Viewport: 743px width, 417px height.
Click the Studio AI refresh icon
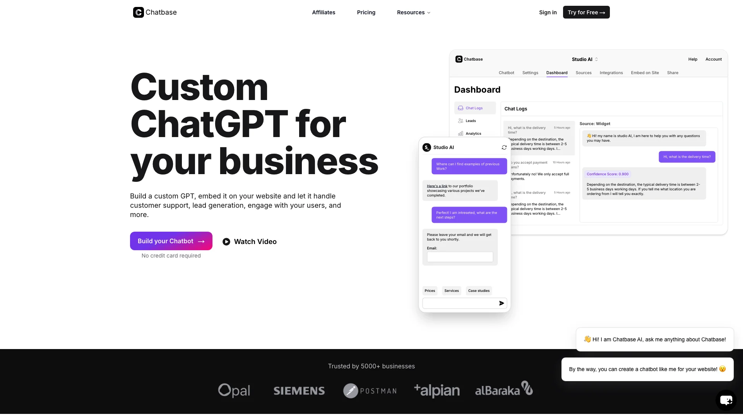point(504,147)
